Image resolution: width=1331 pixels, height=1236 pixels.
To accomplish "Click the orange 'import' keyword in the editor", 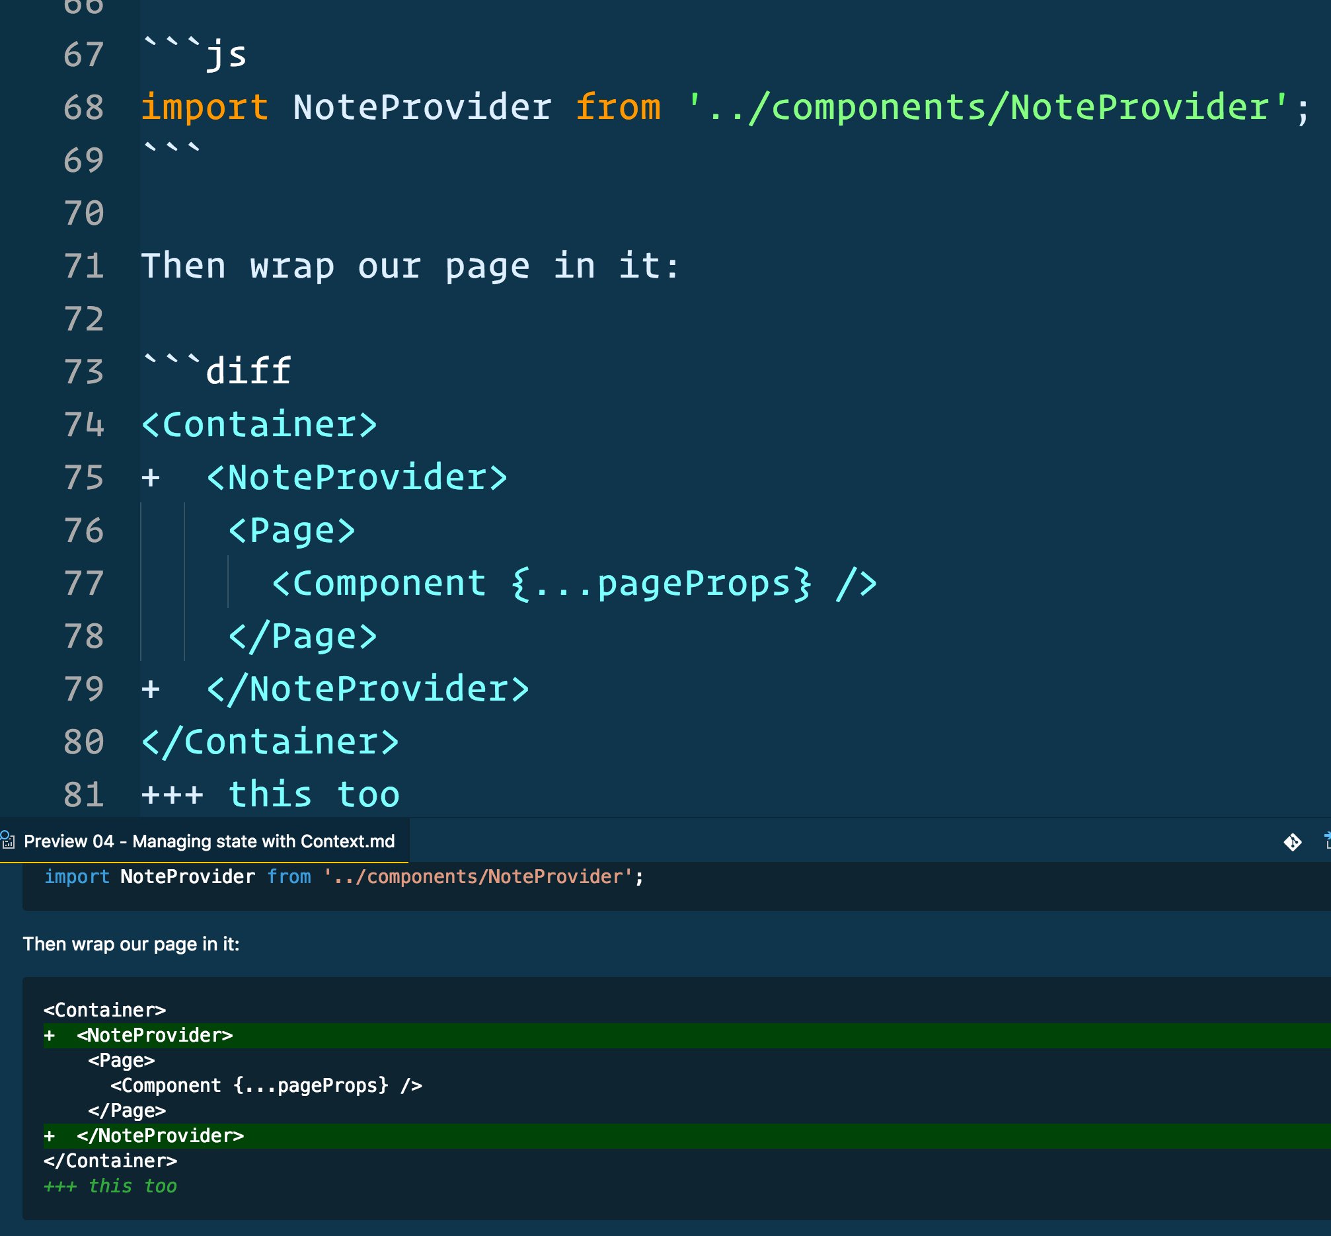I will coord(205,107).
